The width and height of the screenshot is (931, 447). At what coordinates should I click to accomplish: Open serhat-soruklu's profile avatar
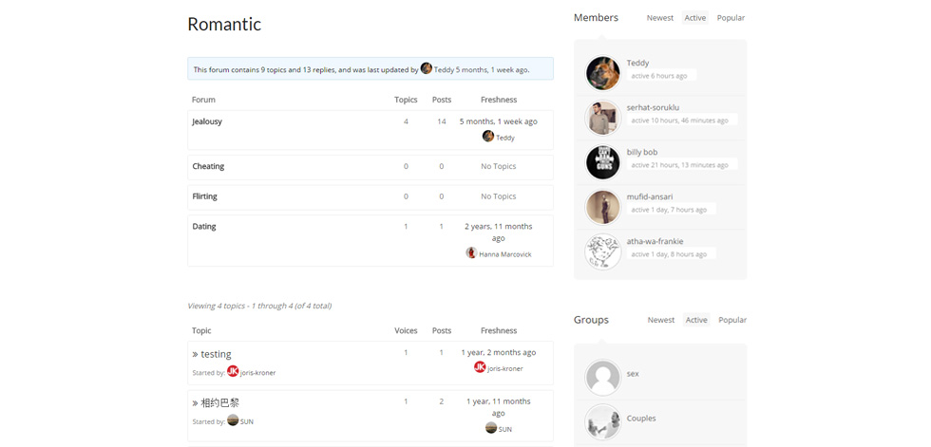point(602,118)
